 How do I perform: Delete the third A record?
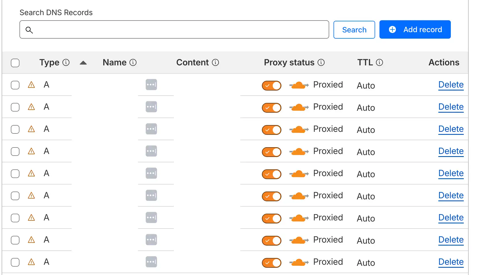tap(451, 129)
